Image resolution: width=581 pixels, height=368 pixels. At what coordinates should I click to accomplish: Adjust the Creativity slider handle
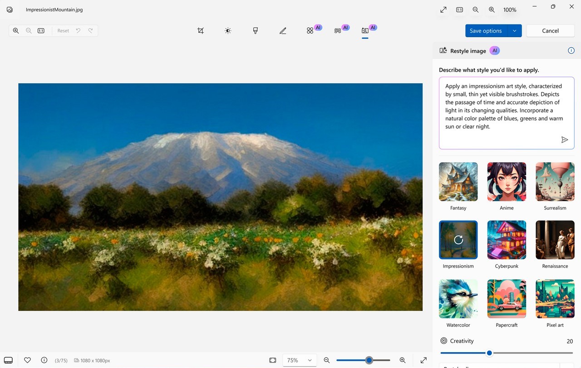coord(489,353)
